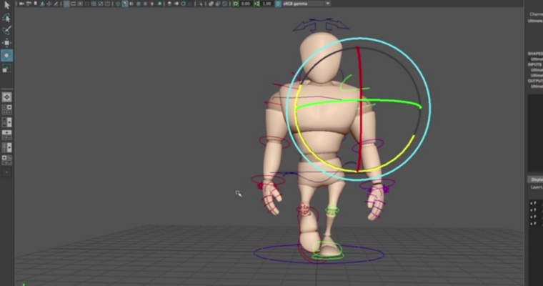Enable X-ray joints icon
This screenshot has width=543, height=286.
click(224, 4)
